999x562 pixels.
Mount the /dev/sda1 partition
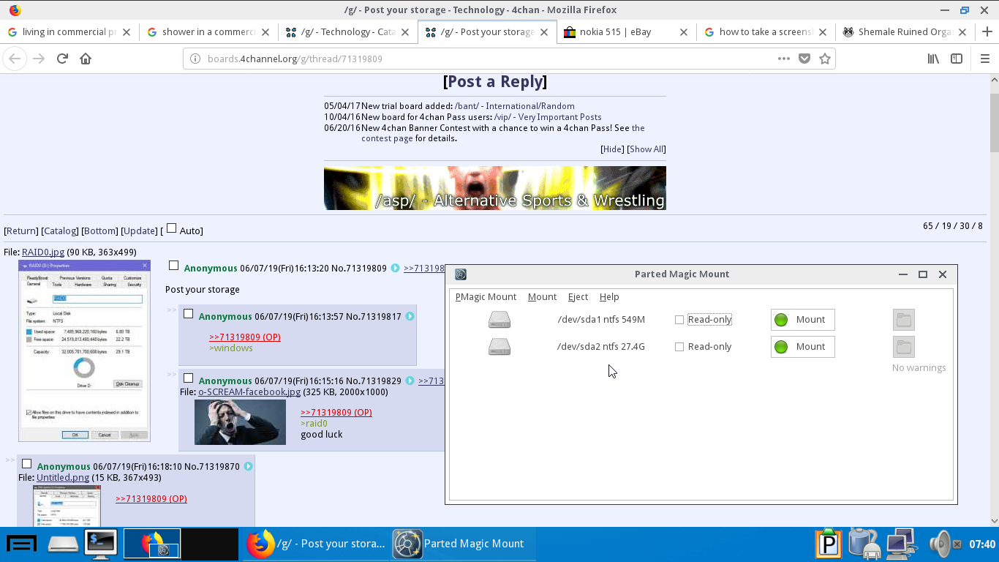click(x=802, y=320)
